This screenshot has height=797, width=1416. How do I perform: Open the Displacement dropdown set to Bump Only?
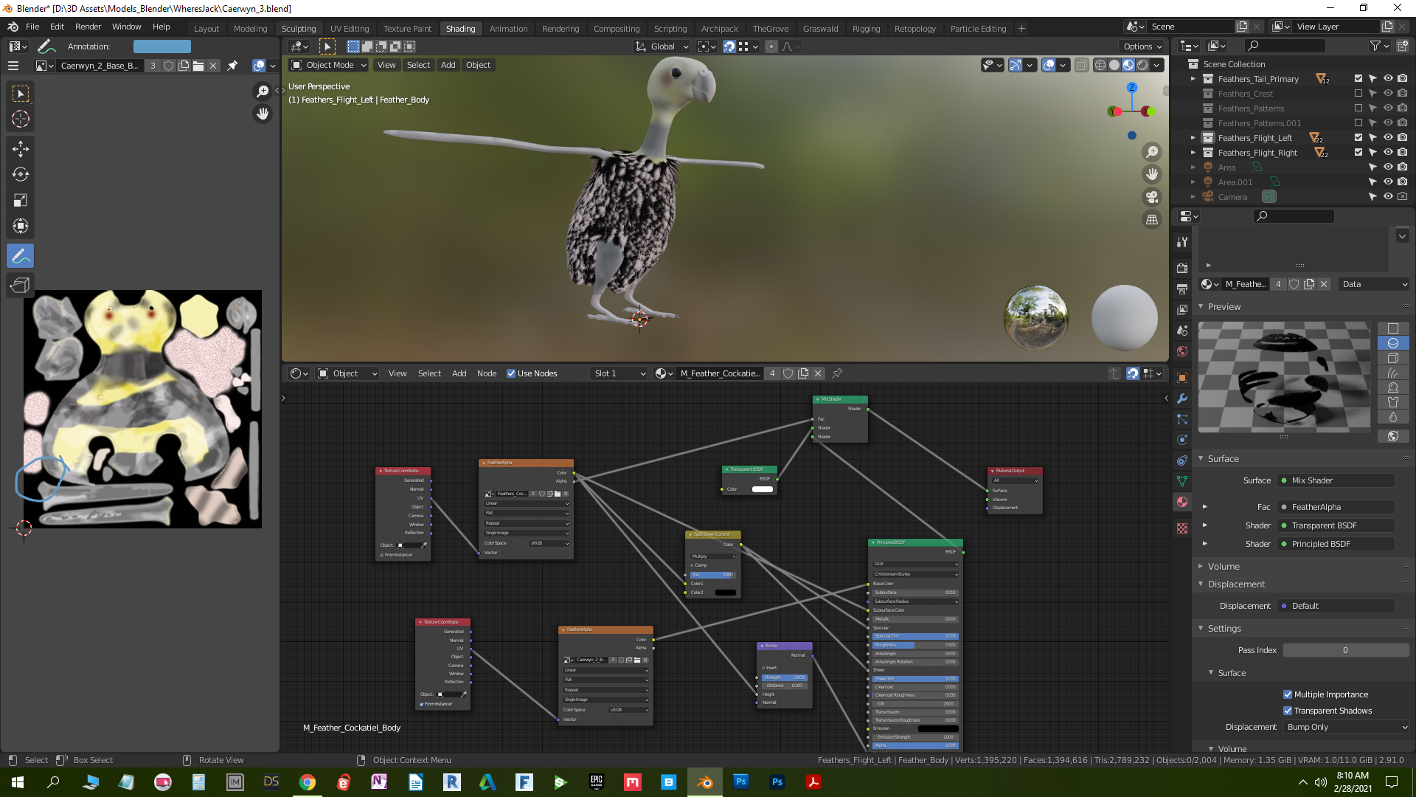1346,727
